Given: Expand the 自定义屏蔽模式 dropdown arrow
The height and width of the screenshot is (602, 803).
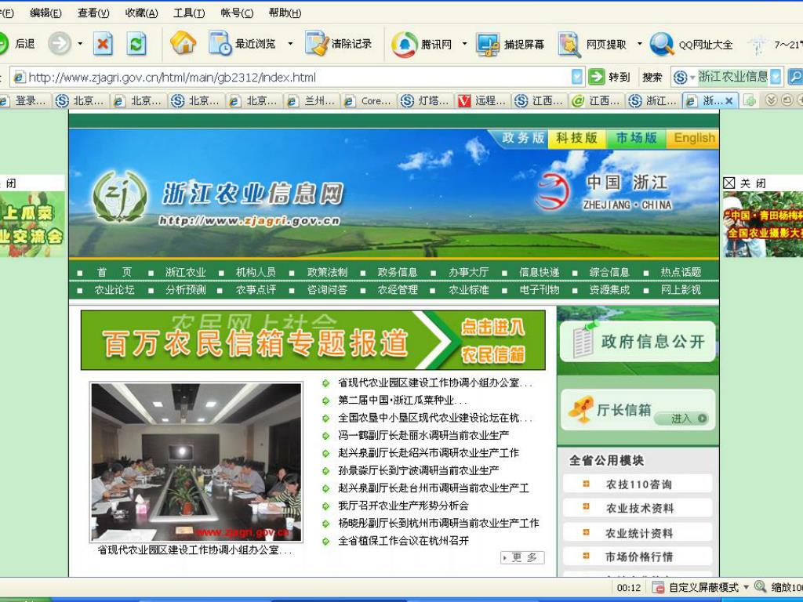Looking at the screenshot, I should pyautogui.click(x=746, y=587).
